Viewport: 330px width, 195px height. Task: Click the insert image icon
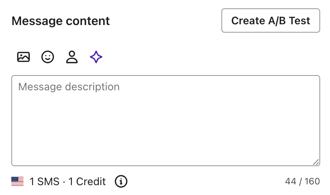[x=23, y=57]
